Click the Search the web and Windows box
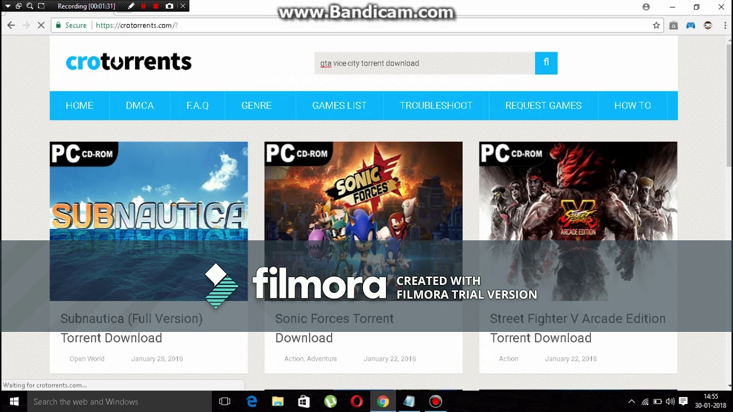The image size is (733, 412). pos(120,402)
